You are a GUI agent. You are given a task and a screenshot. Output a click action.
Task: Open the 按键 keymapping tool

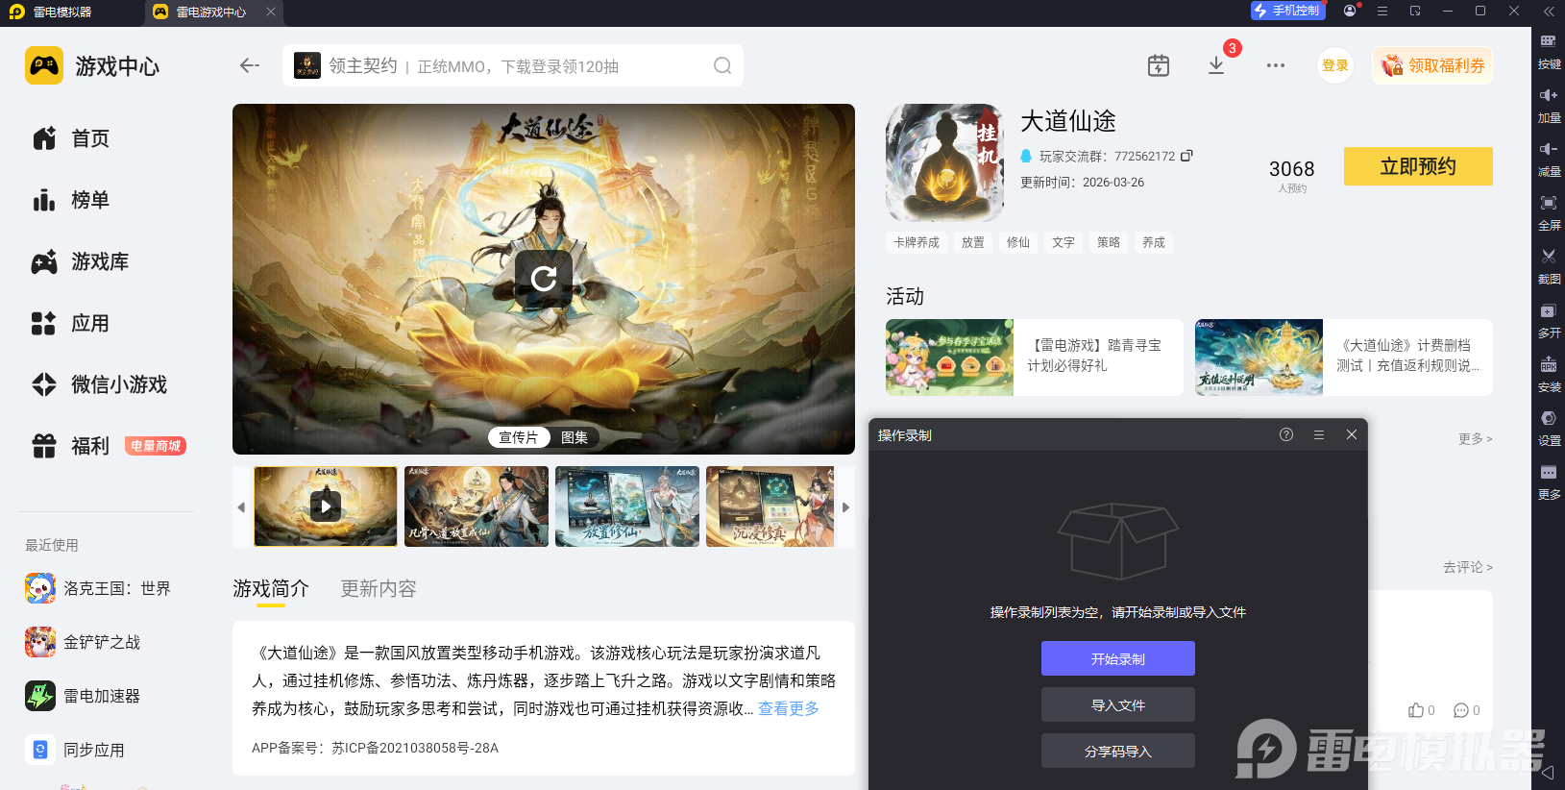1549,52
